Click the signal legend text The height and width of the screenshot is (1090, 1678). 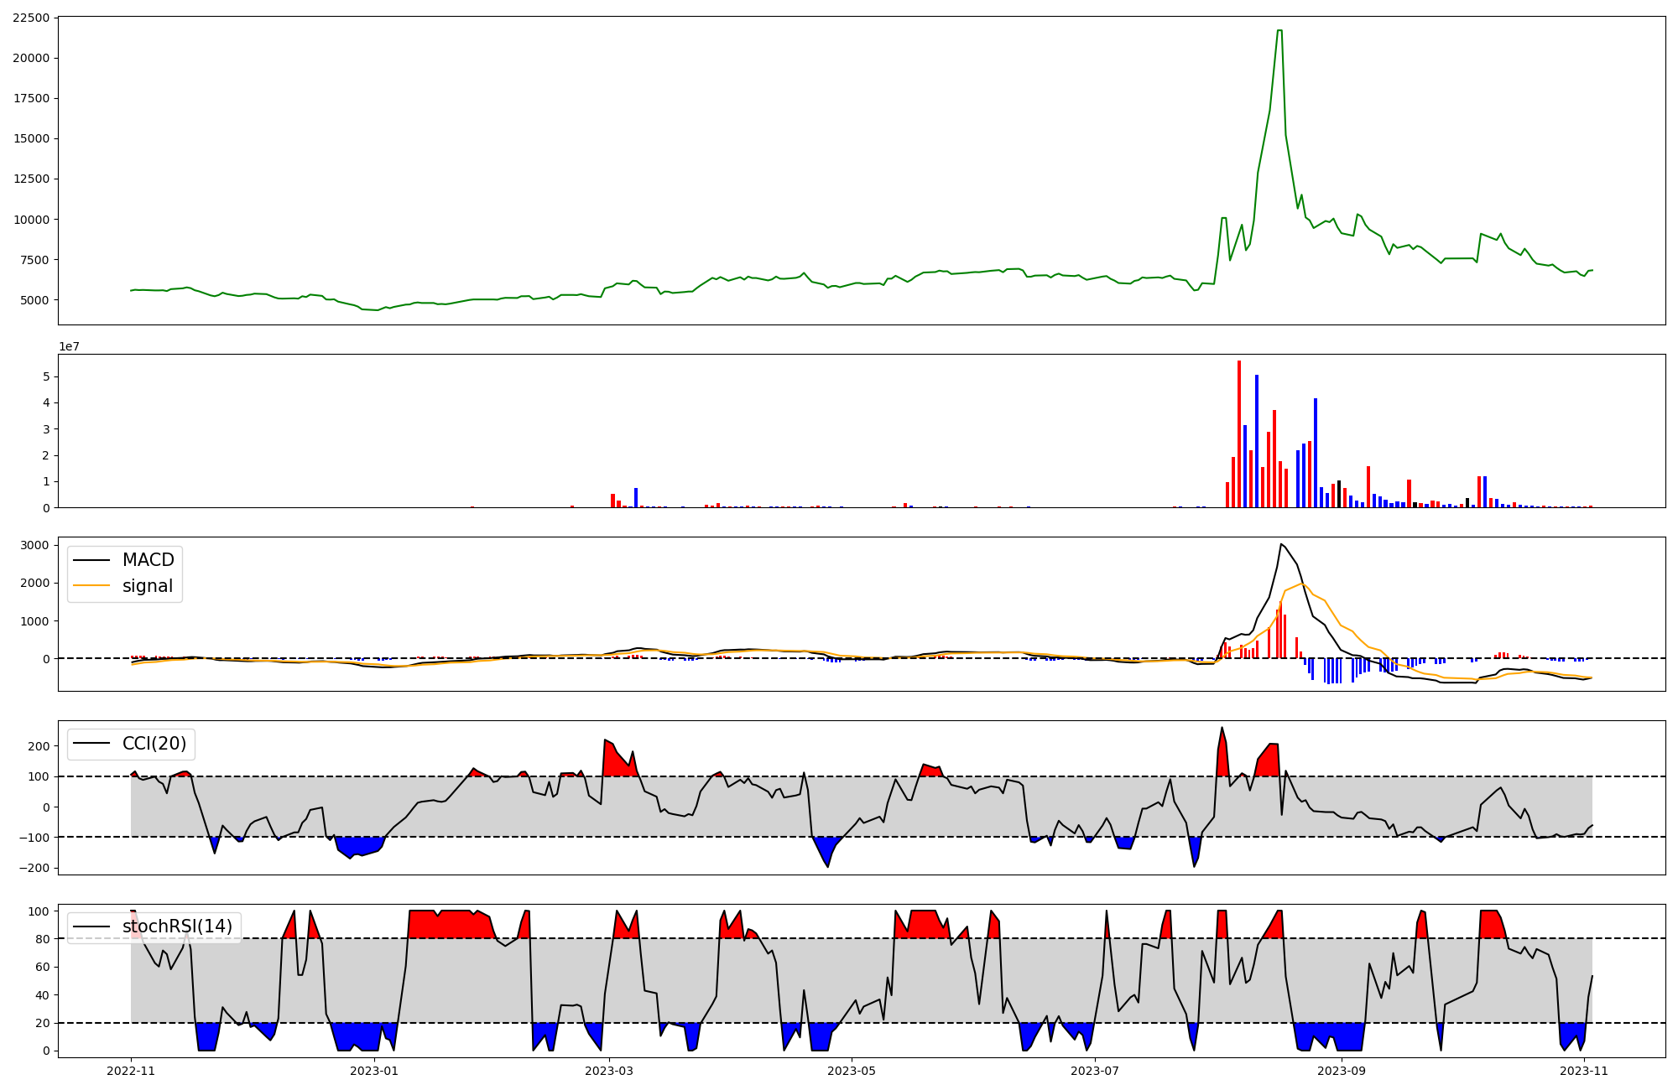pyautogui.click(x=147, y=586)
